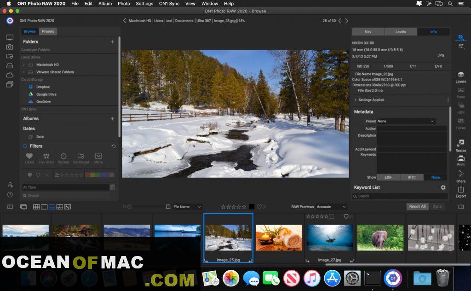Open Keyword List gear settings
The height and width of the screenshot is (291, 471).
(443, 187)
